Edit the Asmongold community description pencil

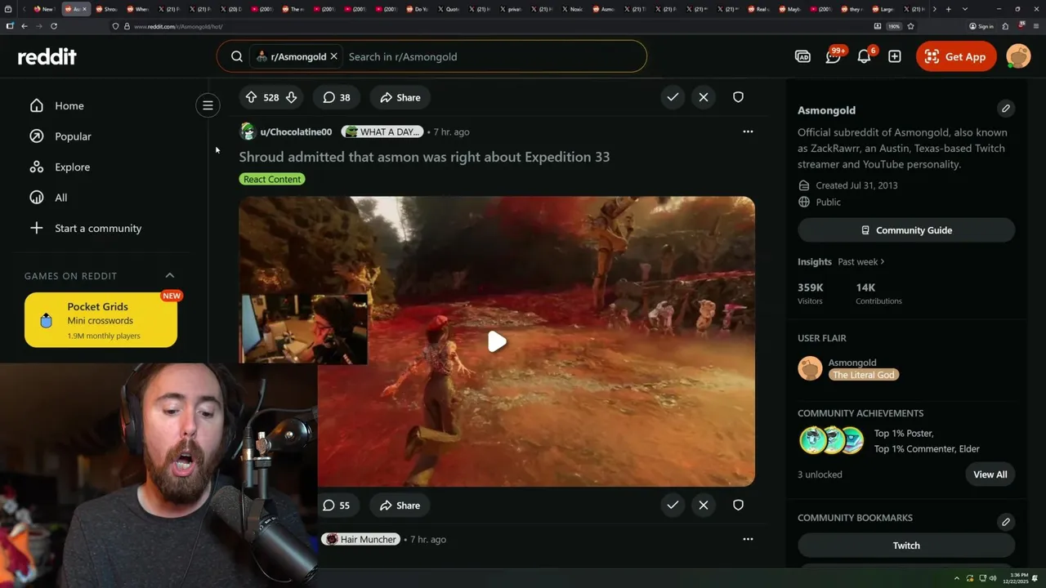[x=1006, y=108]
